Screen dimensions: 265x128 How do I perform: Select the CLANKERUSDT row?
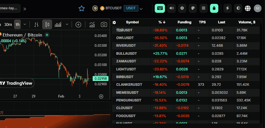coord(129,84)
